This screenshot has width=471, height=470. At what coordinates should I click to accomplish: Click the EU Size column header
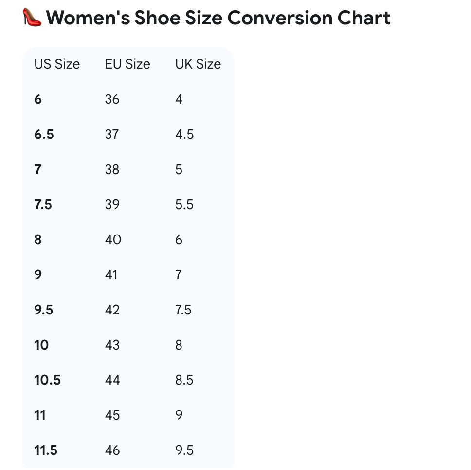pyautogui.click(x=127, y=64)
